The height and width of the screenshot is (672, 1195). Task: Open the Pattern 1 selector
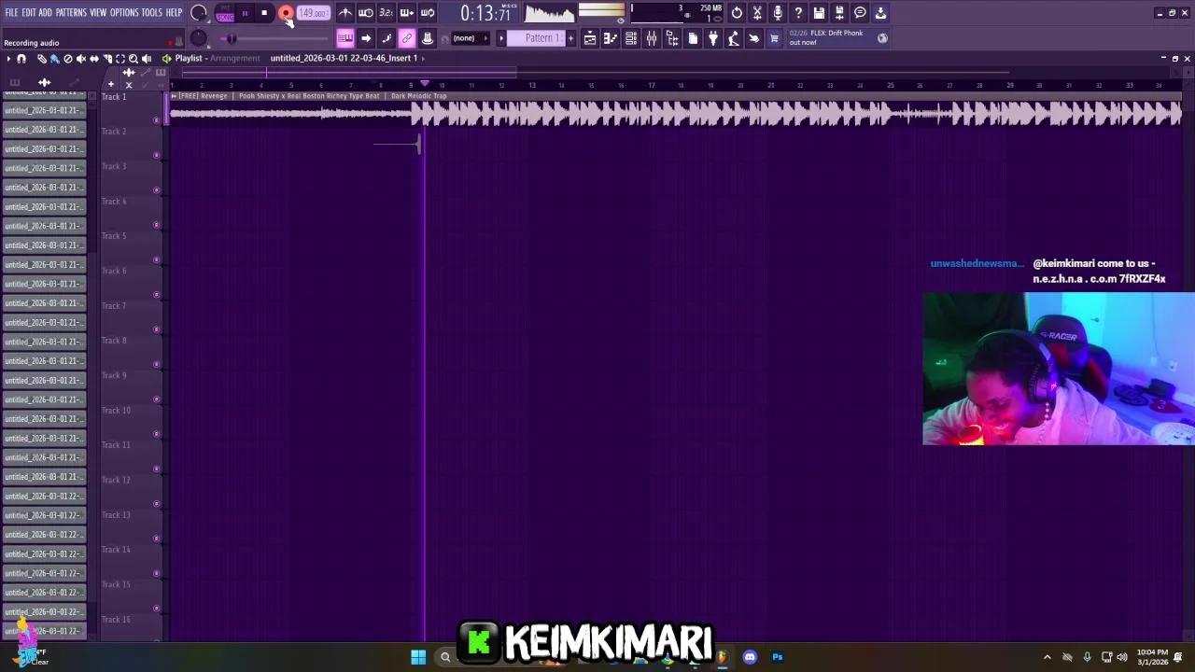540,38
